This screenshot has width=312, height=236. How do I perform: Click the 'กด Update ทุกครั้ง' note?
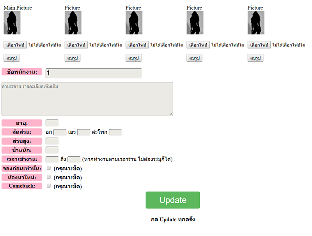tap(173, 220)
